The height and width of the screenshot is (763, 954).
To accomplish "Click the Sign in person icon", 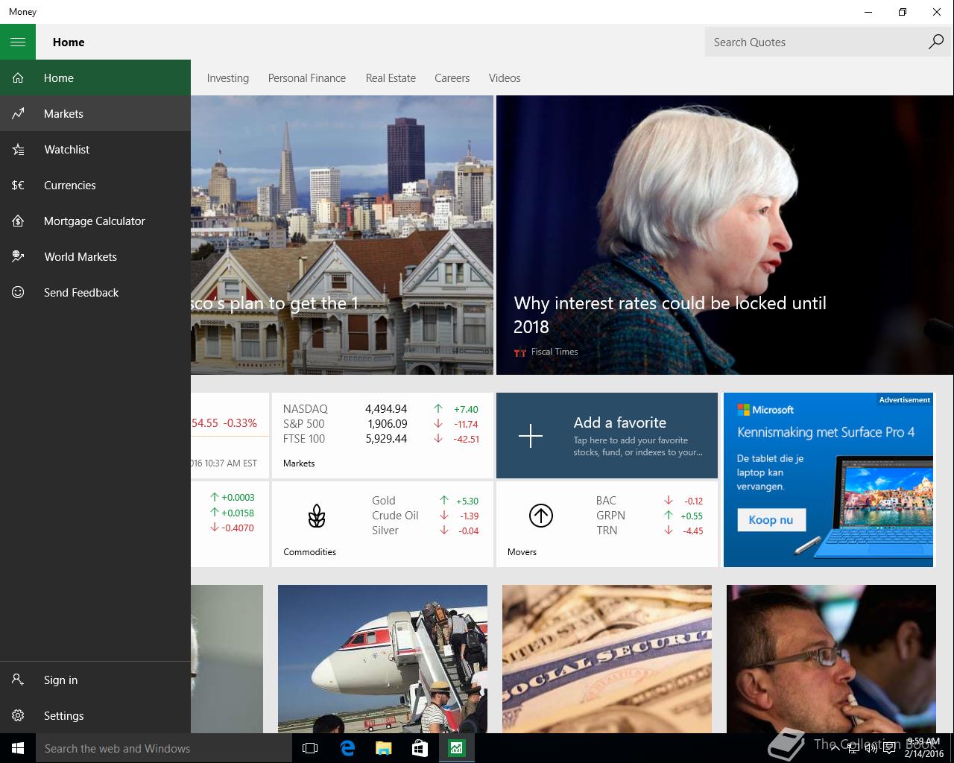I will tap(18, 680).
